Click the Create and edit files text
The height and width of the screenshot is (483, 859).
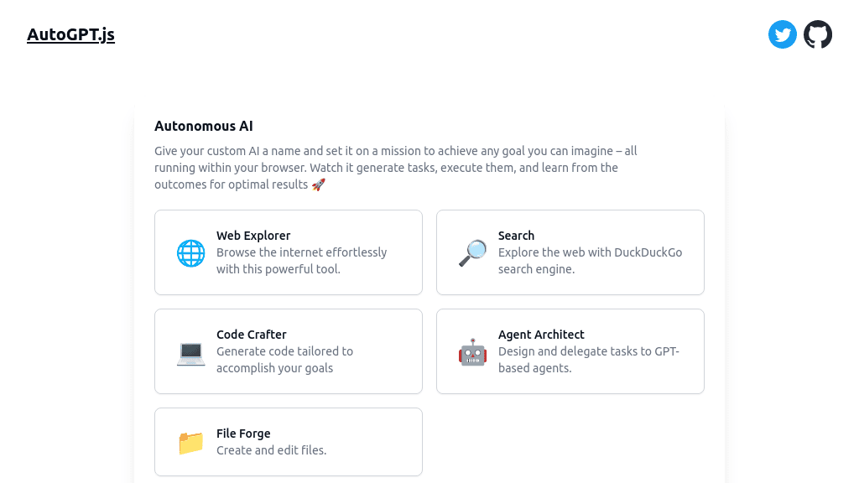click(271, 450)
